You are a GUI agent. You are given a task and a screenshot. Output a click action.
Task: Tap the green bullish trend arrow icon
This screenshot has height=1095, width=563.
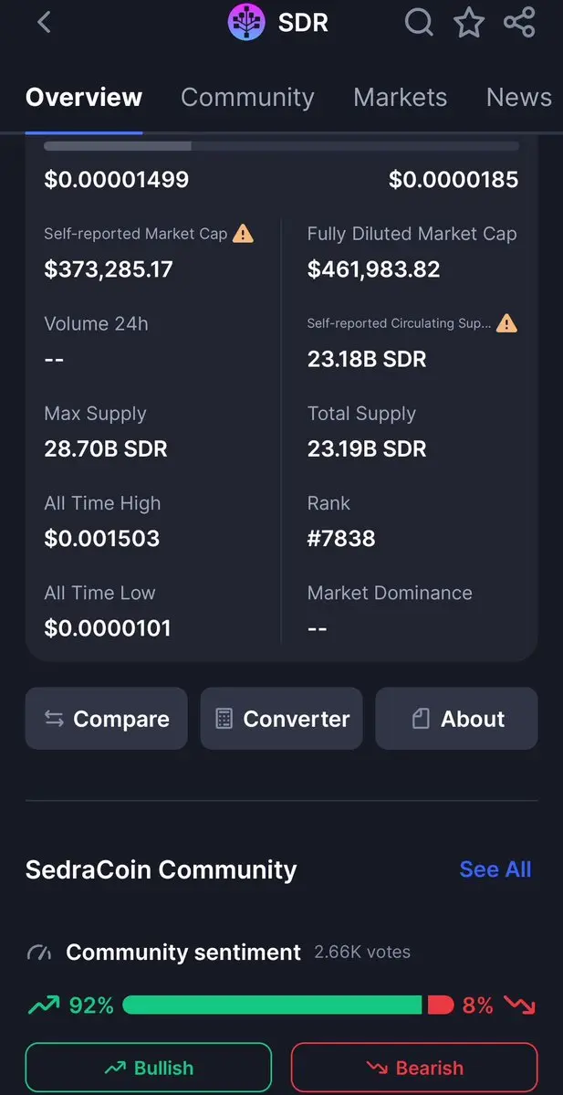coord(44,1005)
